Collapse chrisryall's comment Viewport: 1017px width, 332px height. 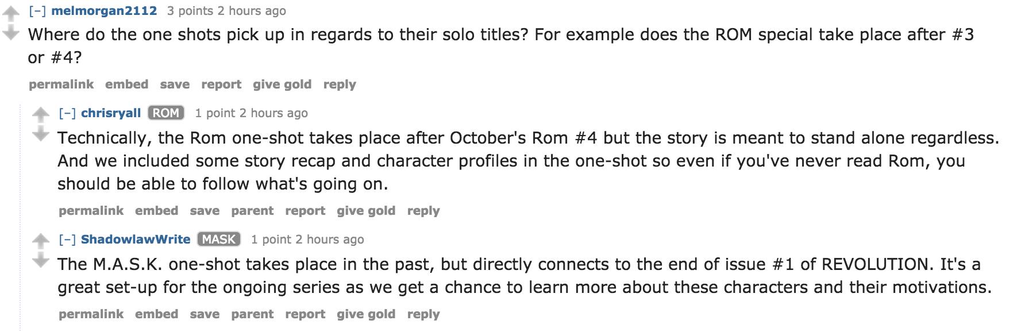tap(67, 113)
